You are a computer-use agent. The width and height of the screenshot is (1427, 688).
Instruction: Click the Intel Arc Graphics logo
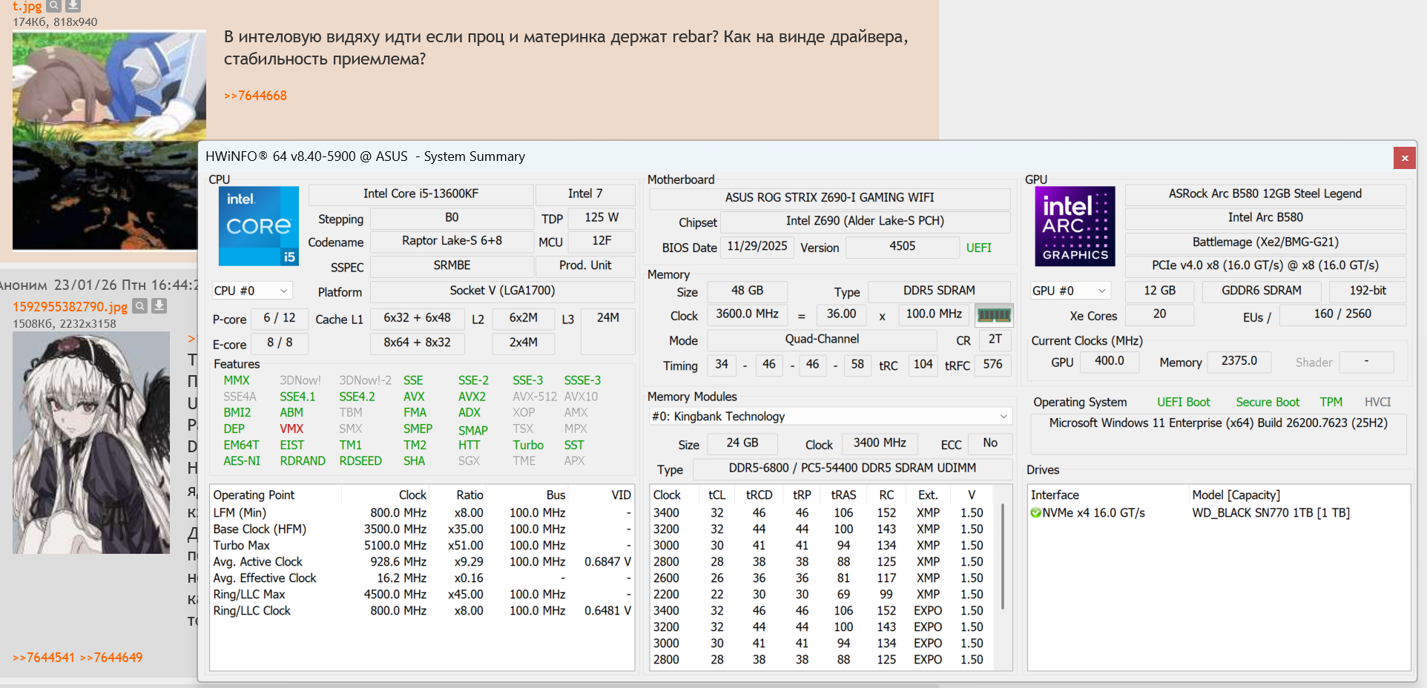point(1075,226)
